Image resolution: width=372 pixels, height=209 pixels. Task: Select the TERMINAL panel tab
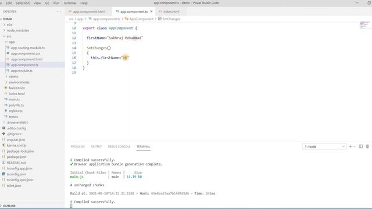coord(144,146)
